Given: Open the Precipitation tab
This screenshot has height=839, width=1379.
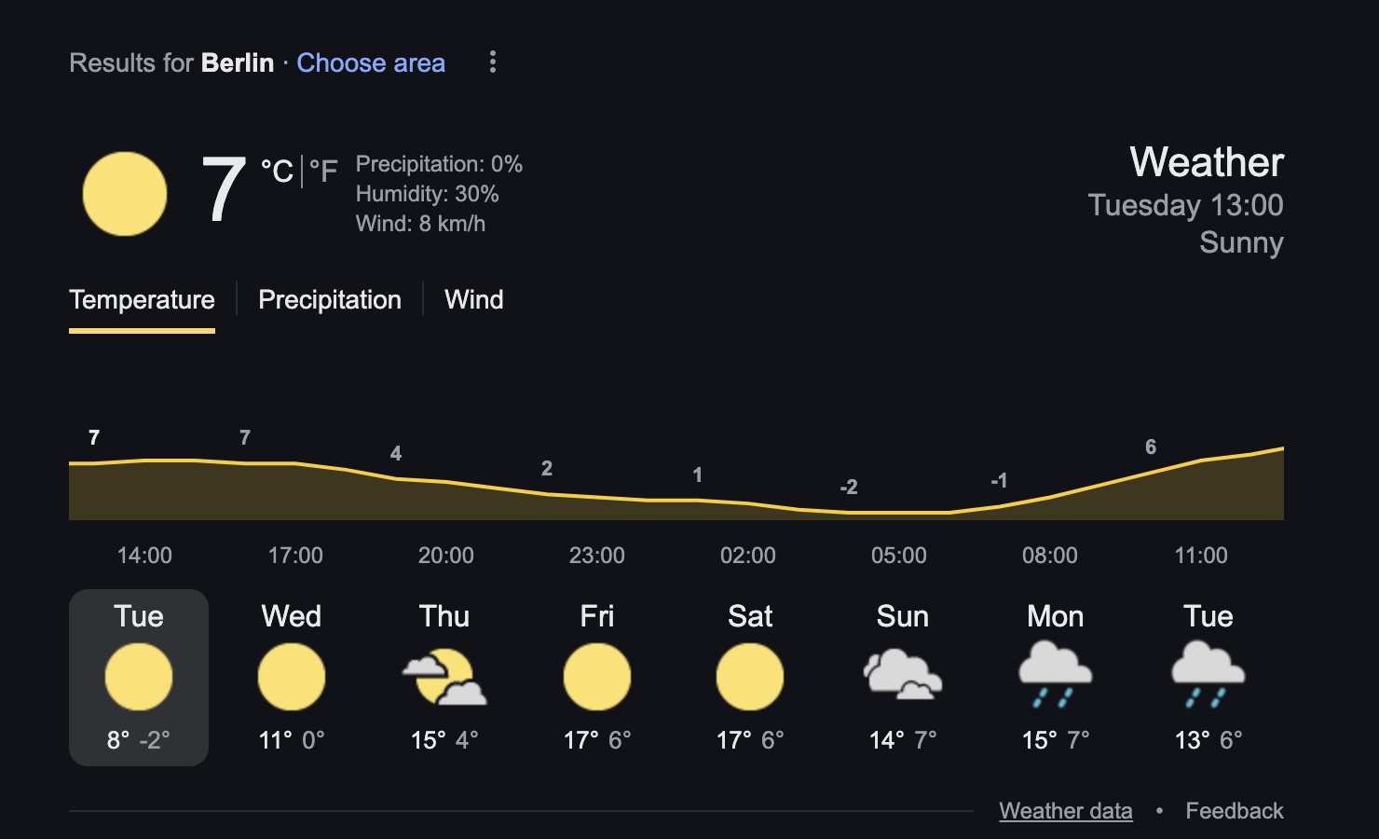Looking at the screenshot, I should (x=330, y=299).
